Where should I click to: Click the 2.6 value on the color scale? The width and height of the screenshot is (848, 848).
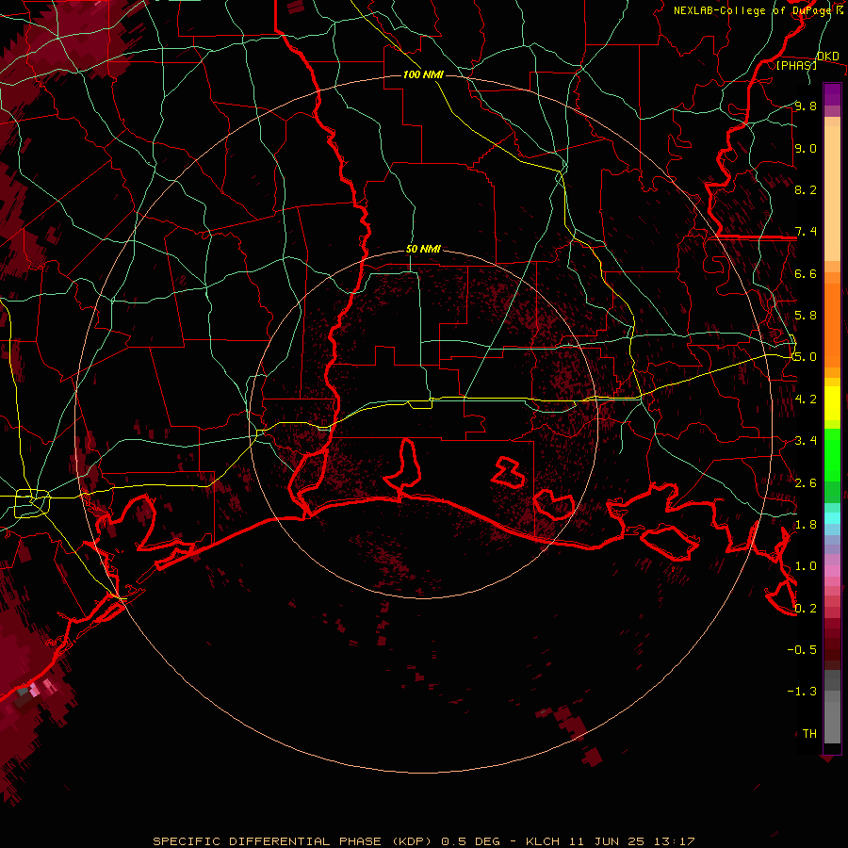pos(806,483)
